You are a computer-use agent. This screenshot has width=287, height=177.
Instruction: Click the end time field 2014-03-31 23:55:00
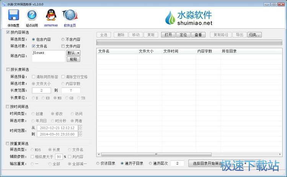point(57,134)
